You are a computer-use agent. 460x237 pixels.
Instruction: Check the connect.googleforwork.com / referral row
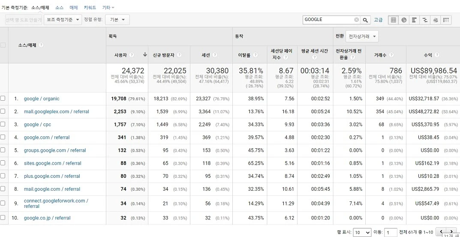[x=3, y=203]
